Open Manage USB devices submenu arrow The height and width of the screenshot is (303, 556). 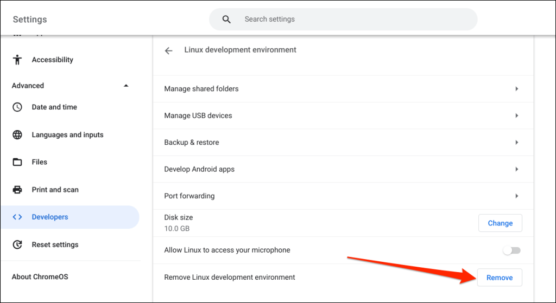[516, 115]
